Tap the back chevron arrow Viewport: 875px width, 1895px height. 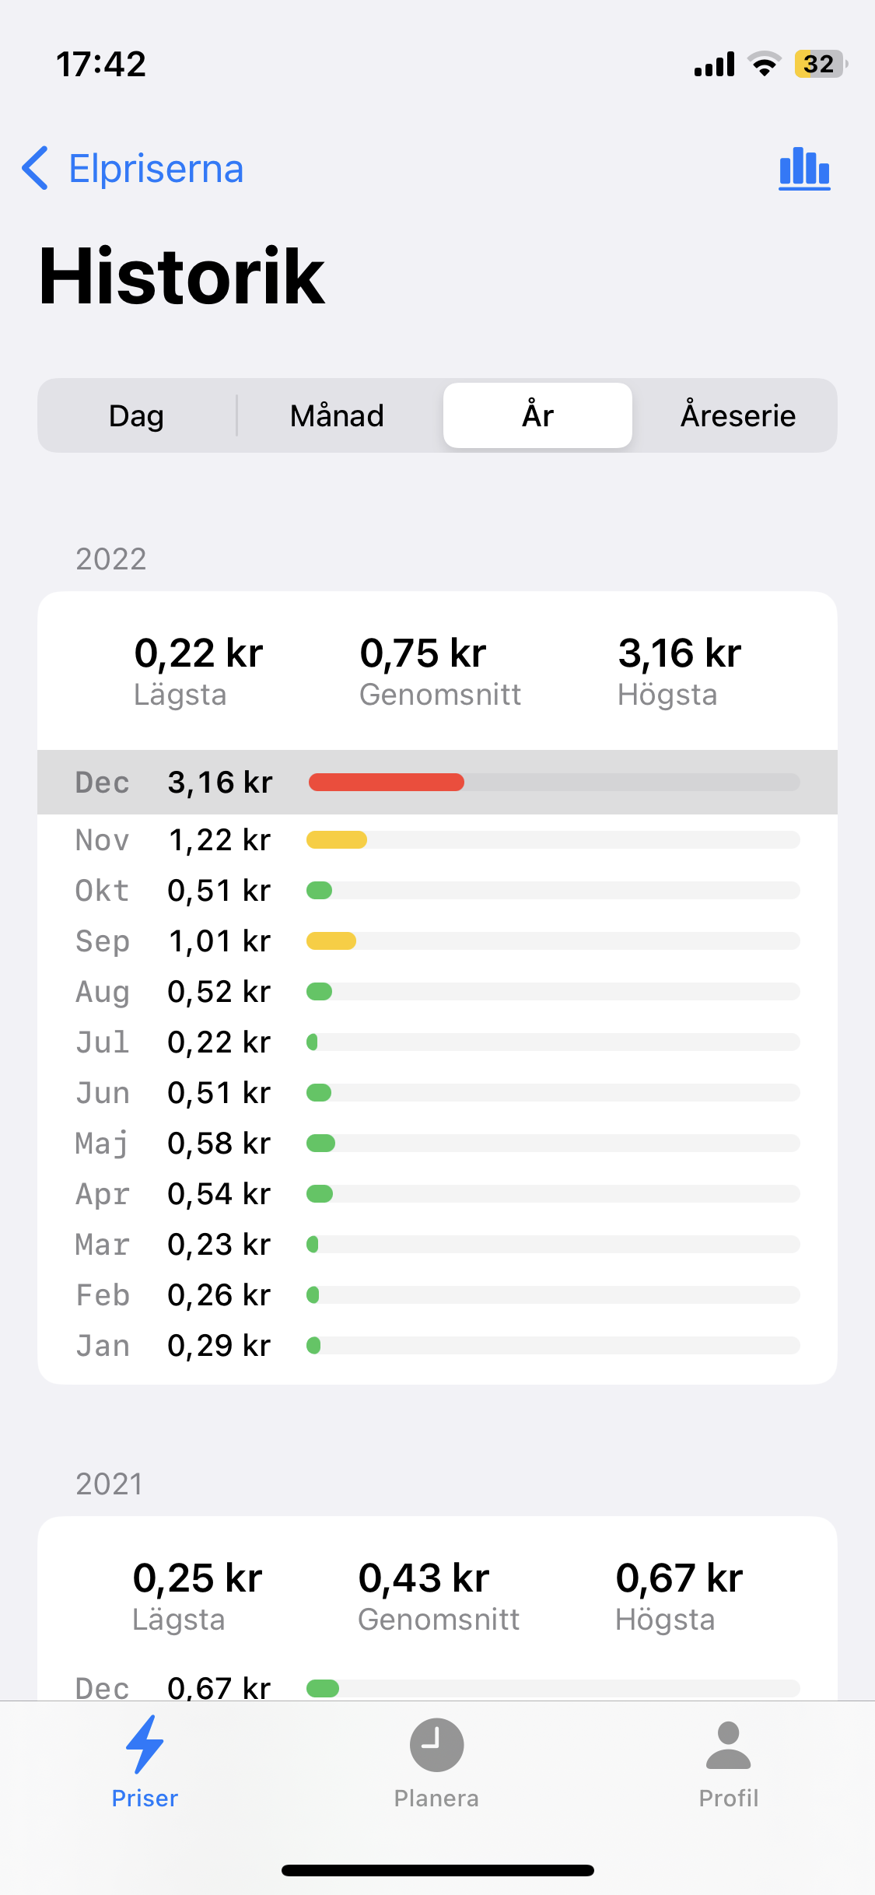coord(35,168)
